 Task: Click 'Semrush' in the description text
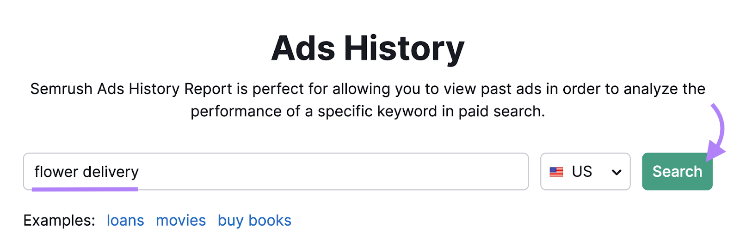pyautogui.click(x=61, y=89)
